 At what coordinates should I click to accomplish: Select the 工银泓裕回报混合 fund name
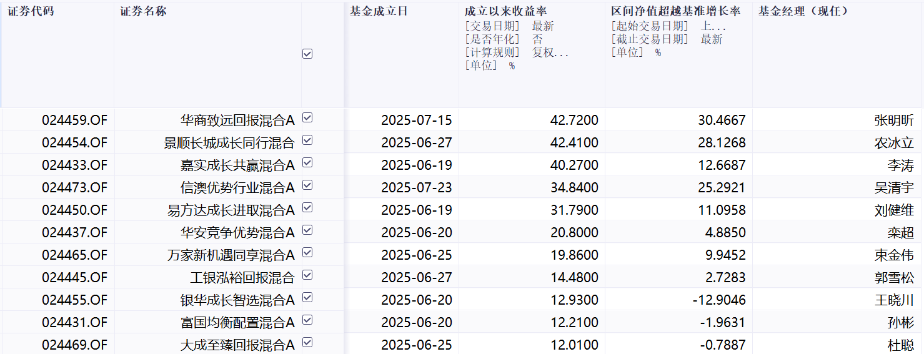click(242, 277)
